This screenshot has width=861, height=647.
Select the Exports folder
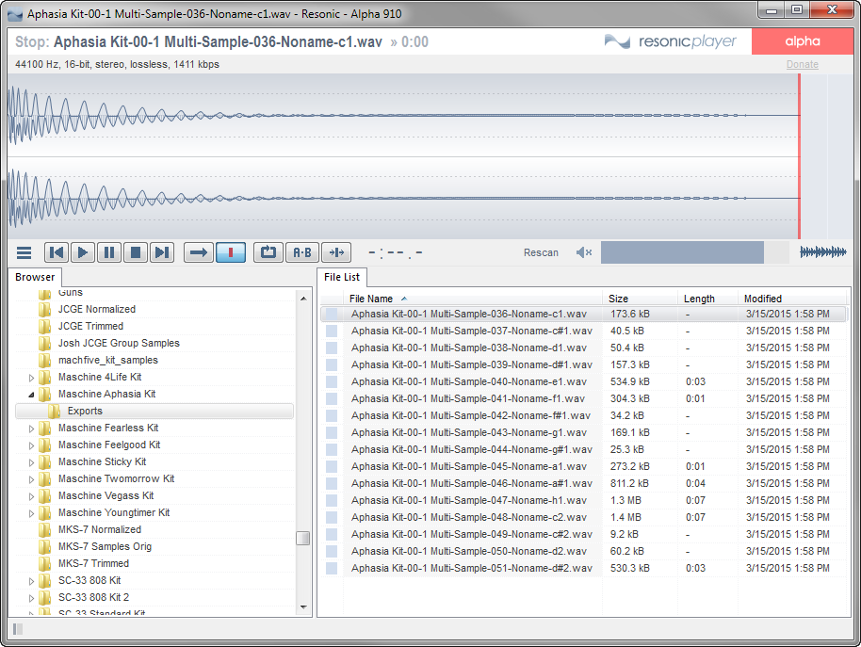pos(154,411)
